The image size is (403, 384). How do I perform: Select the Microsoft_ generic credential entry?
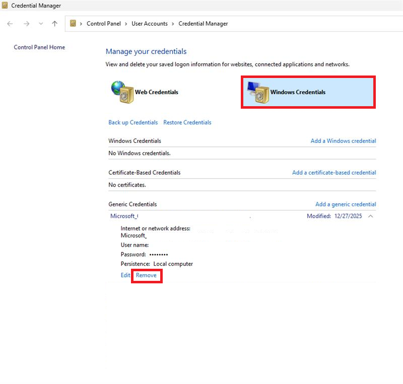pyautogui.click(x=124, y=216)
